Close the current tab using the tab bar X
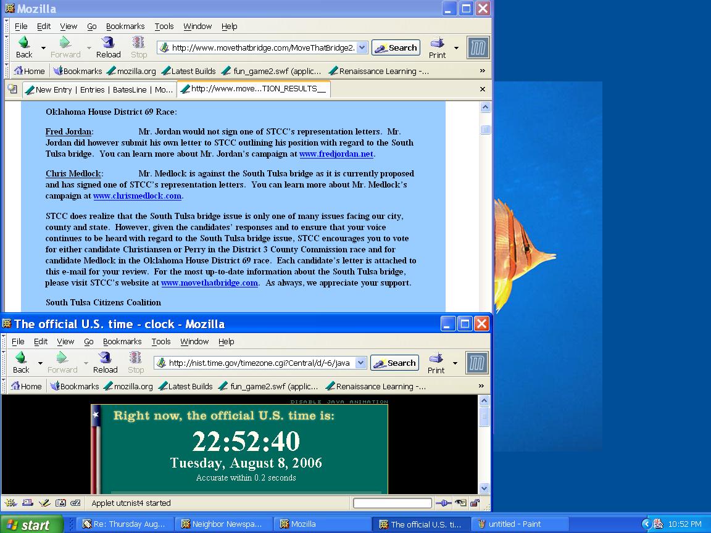This screenshot has height=533, width=711. point(483,89)
